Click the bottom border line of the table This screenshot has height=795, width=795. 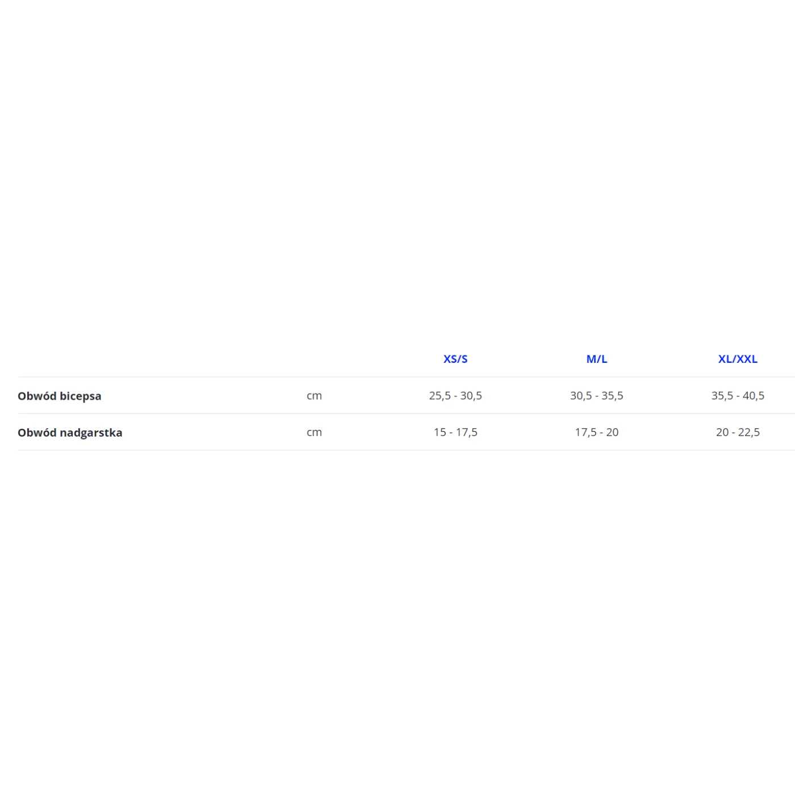point(397,450)
